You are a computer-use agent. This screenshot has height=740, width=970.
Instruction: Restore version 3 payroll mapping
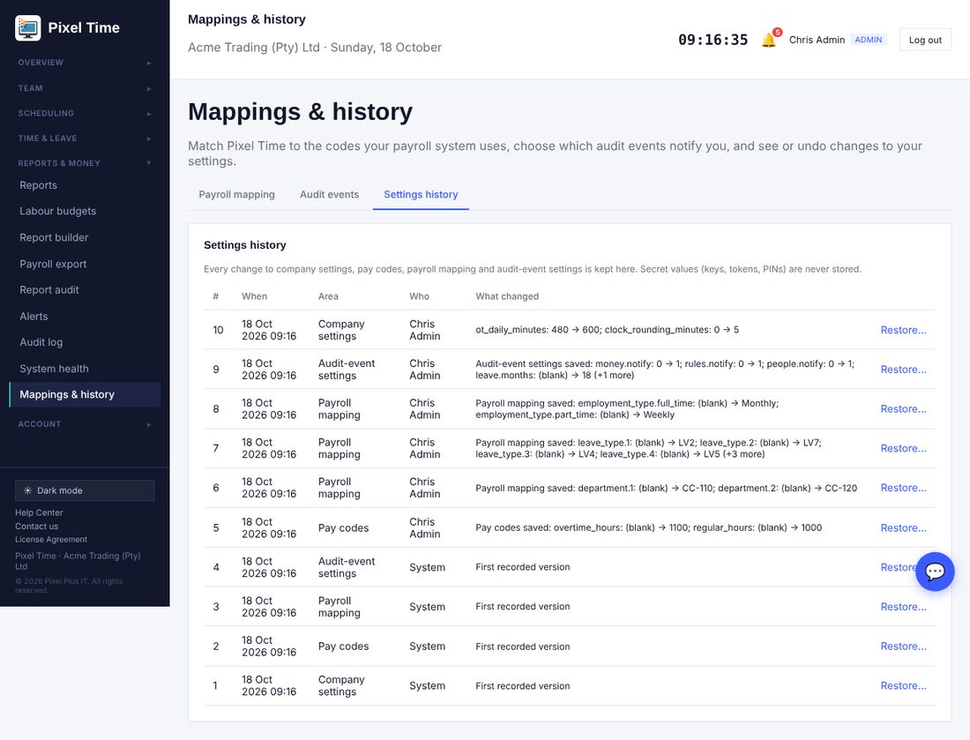pyautogui.click(x=903, y=607)
